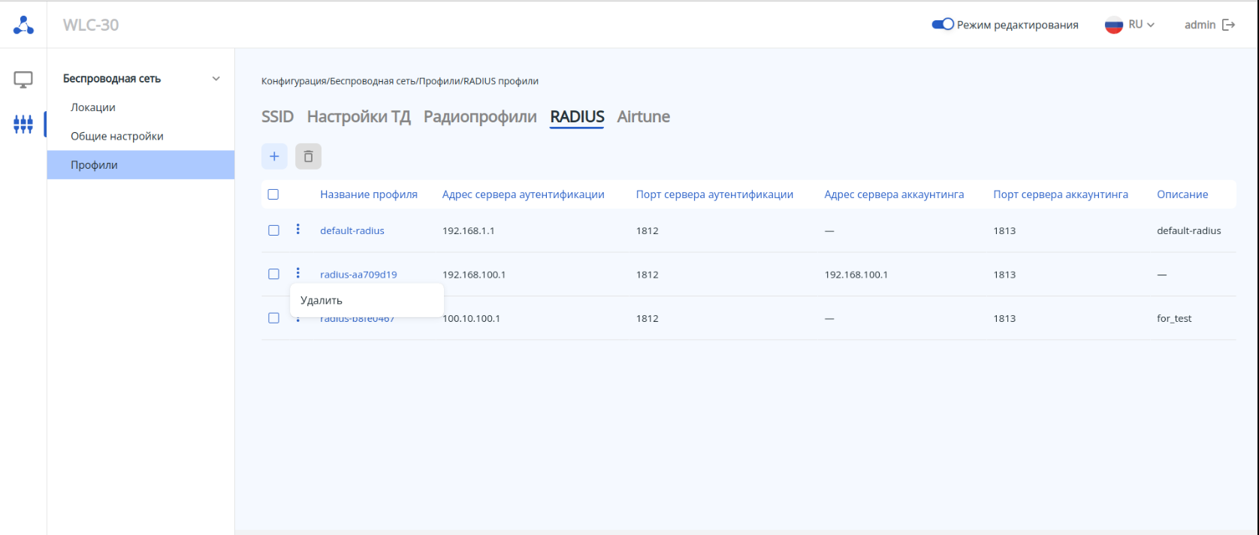This screenshot has width=1259, height=535.
Task: Click the add RADIUS profile plus icon
Action: point(274,156)
